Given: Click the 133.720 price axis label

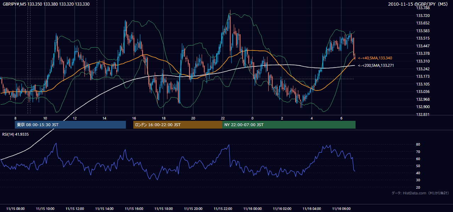Looking at the screenshot, I should click(x=423, y=16).
